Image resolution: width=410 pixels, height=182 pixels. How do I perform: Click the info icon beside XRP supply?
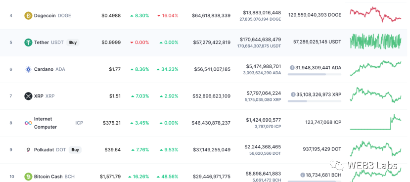point(293,94)
